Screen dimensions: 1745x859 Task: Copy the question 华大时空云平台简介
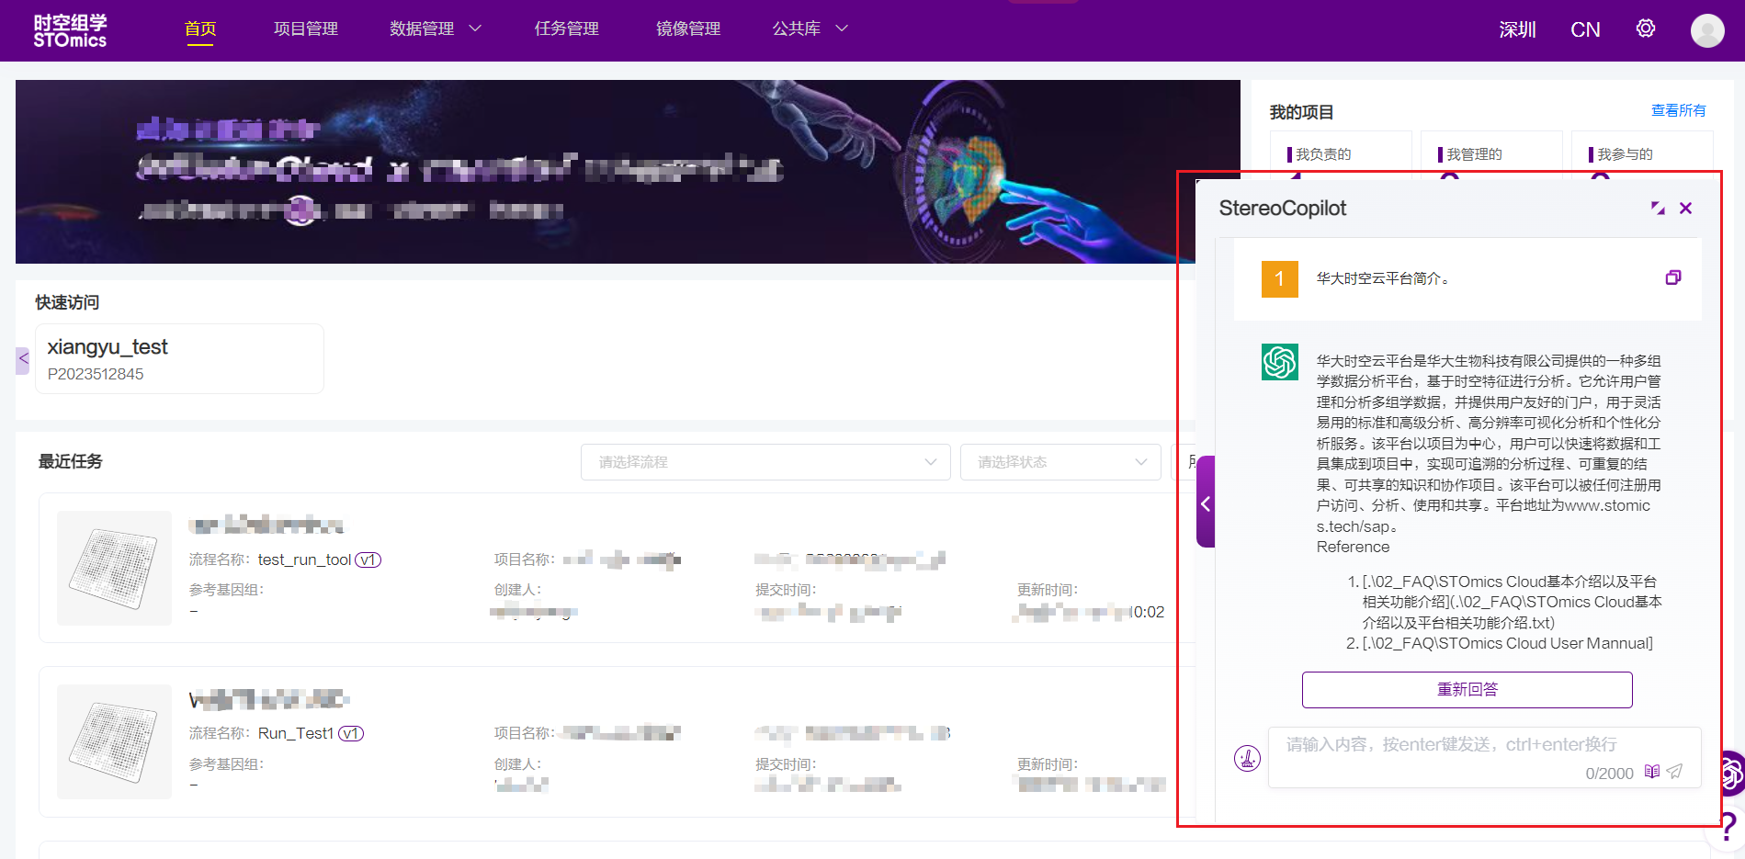[x=1672, y=277]
